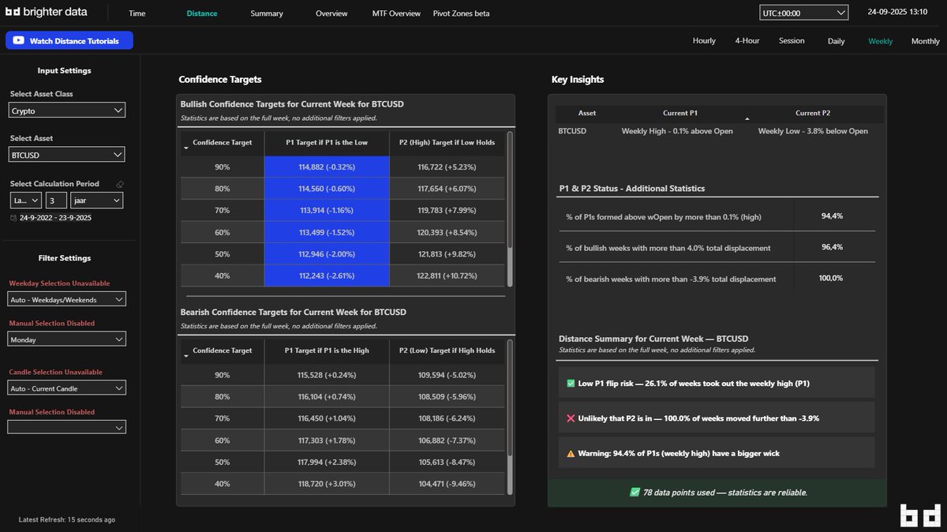Open the Auto - Weekdays/Weekends dropdown
The width and height of the screenshot is (947, 532).
(67, 299)
